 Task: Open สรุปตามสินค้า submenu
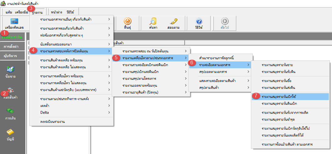tap(220, 87)
